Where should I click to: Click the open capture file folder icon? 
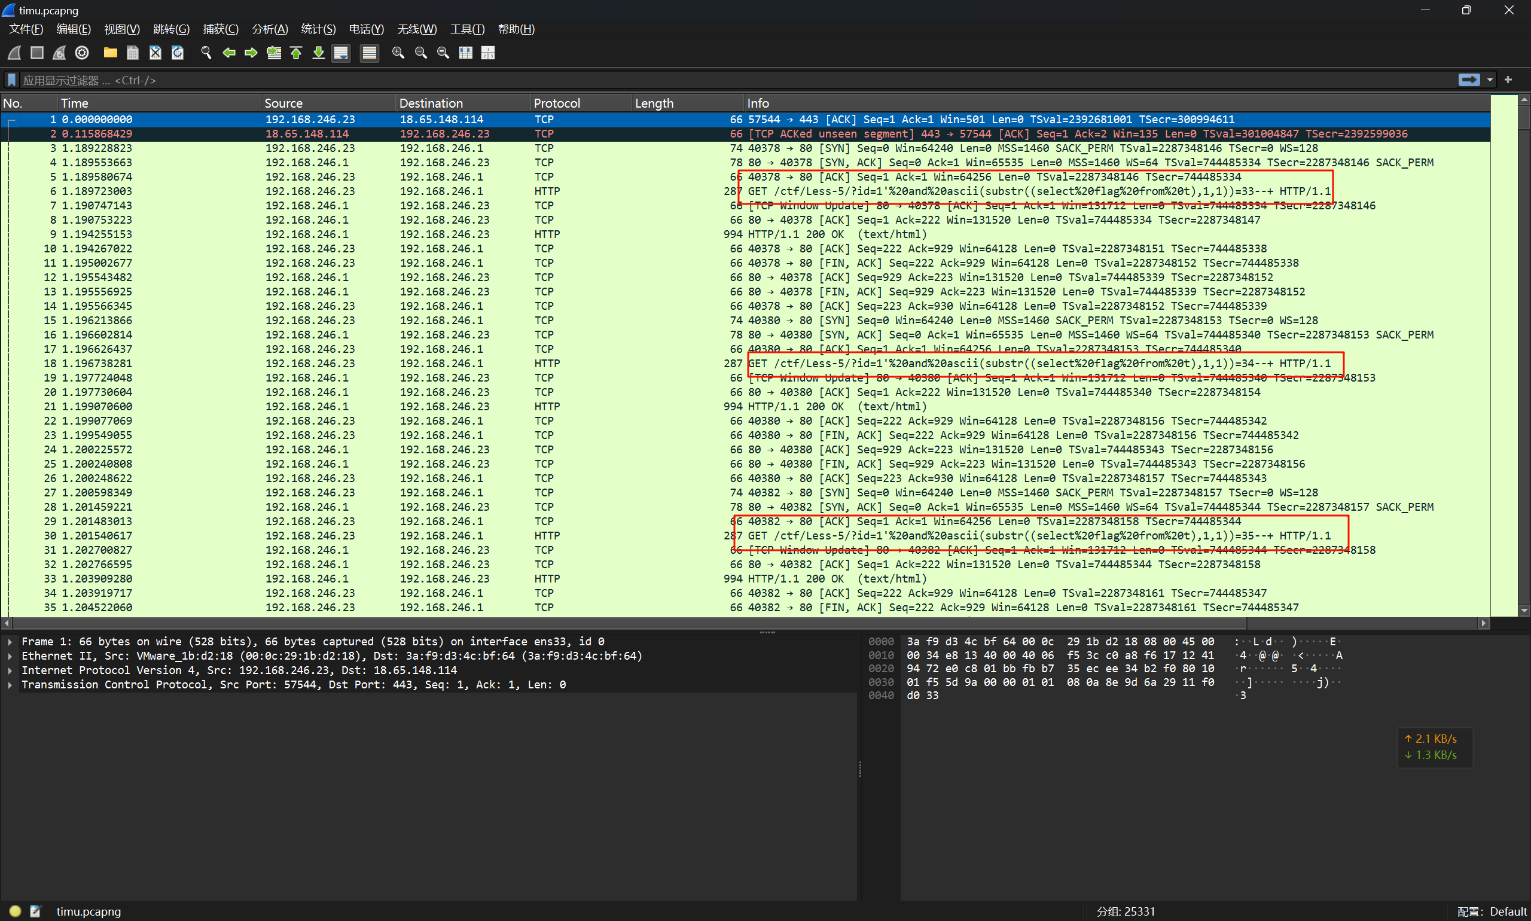point(111,53)
